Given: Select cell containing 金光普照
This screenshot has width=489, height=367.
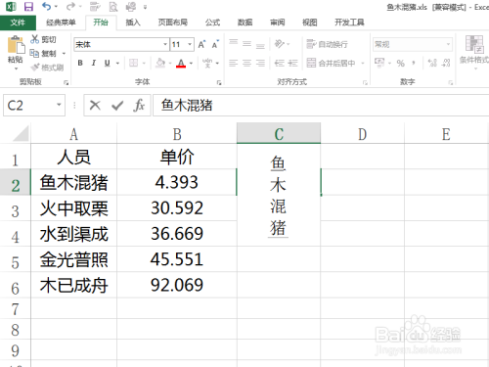Looking at the screenshot, I should coord(74,259).
